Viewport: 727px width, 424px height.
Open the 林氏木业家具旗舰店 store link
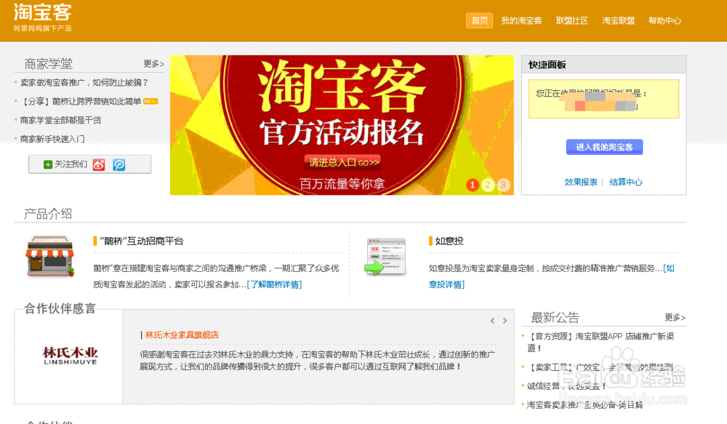182,335
